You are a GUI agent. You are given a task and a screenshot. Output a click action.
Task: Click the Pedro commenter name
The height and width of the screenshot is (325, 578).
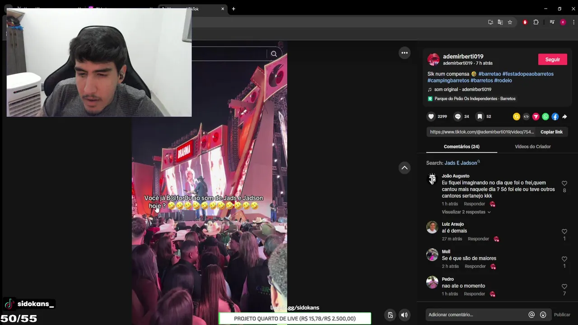[447, 279]
